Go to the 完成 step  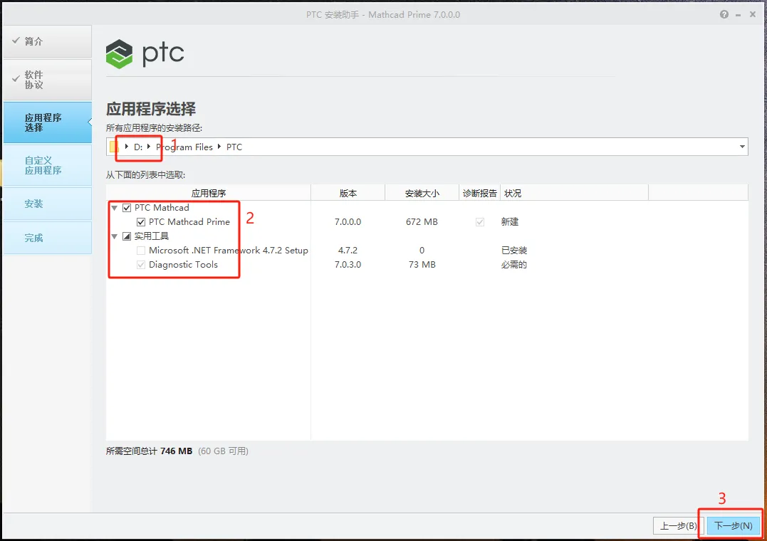click(x=48, y=238)
